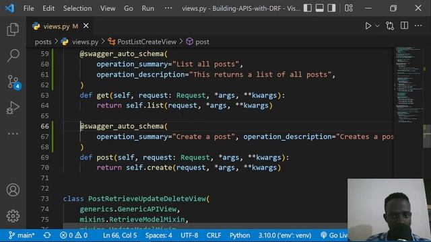Open Problems via errors and warnings indicator
Image resolution: width=431 pixels, height=242 pixels.
[x=73, y=235]
